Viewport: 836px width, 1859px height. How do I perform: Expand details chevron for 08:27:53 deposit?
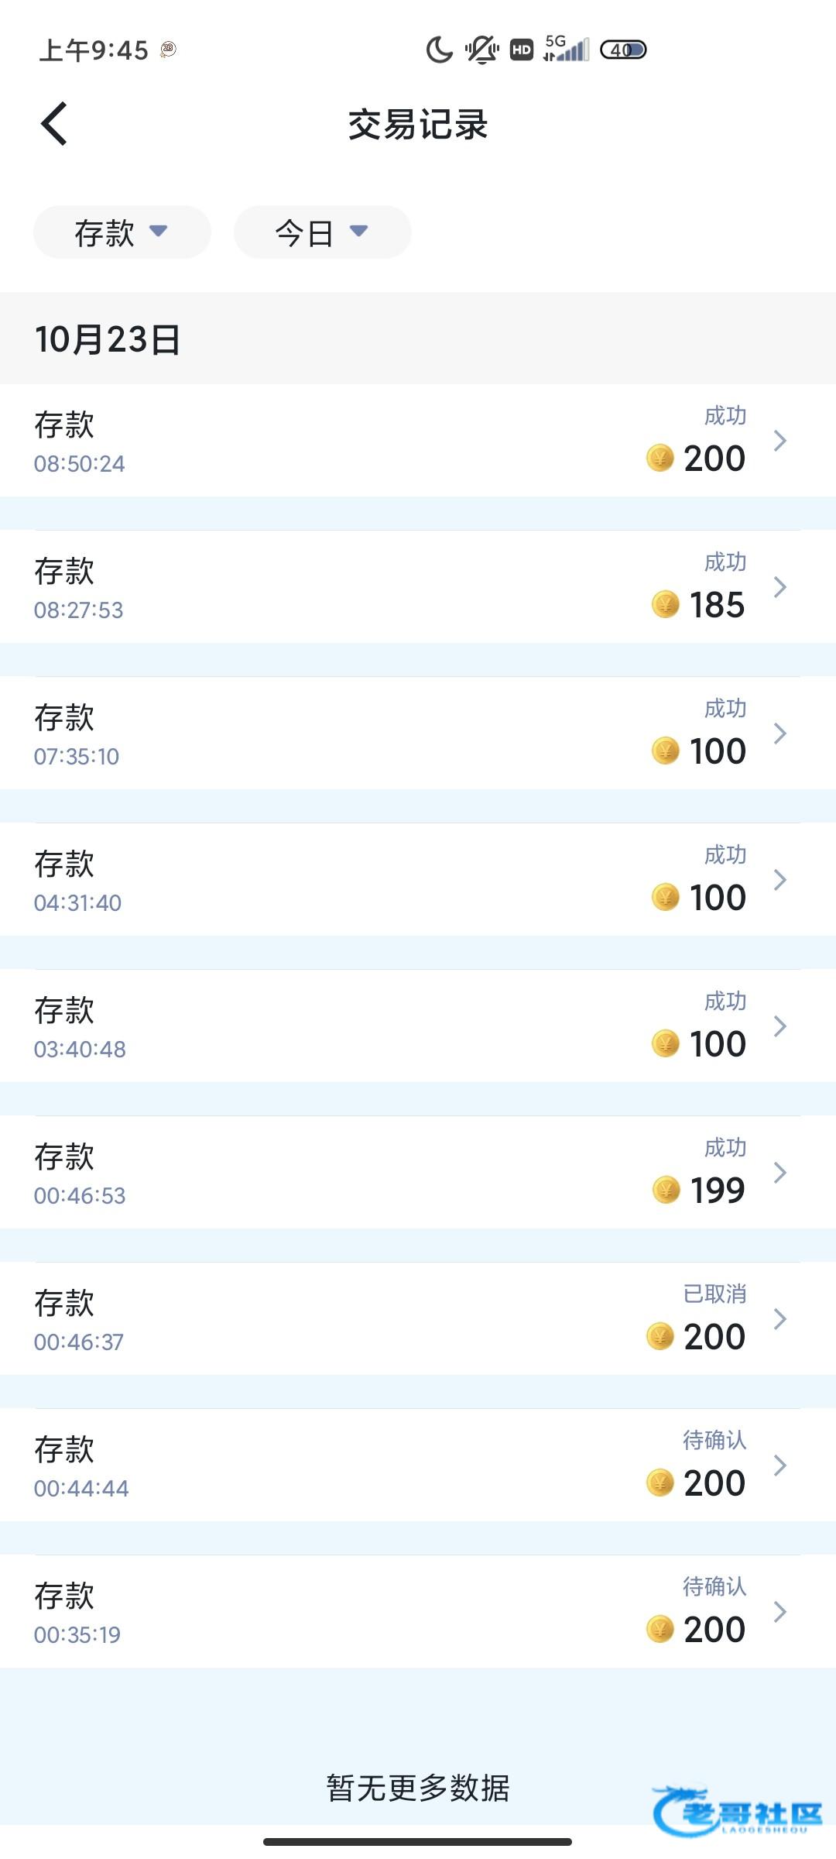point(780,587)
